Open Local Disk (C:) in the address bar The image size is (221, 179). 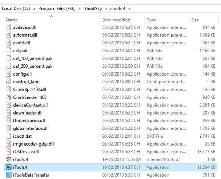click(16, 8)
